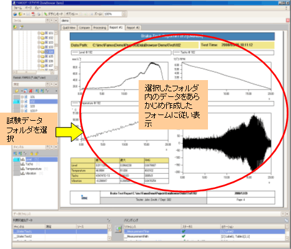
Task: Open the project icon at toolbar start
Action: [15, 14]
